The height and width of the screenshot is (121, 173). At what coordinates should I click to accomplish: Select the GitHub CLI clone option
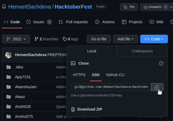115,75
